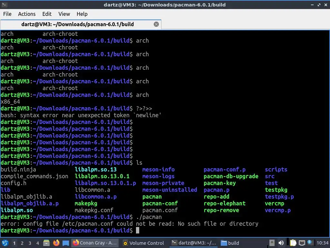Image resolution: width=330 pixels, height=248 pixels.
Task: Click the ?>?>> command text
Action: [x=144, y=108]
